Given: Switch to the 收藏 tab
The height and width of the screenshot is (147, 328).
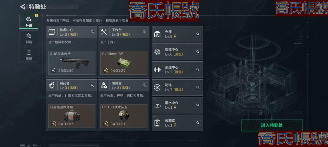Looking at the screenshot, I should click(x=29, y=54).
